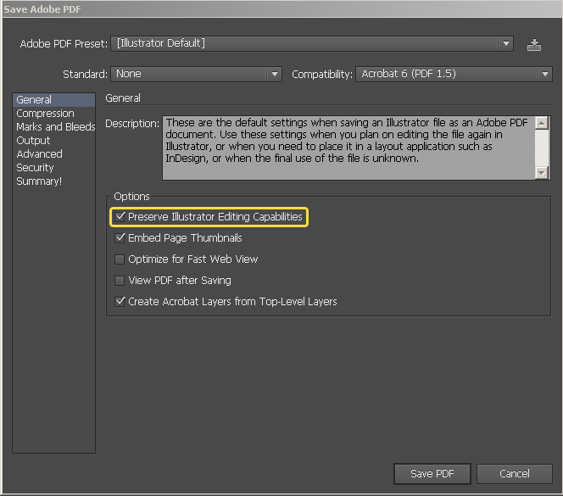Select the General category
This screenshot has width=563, height=496.
click(x=54, y=99)
